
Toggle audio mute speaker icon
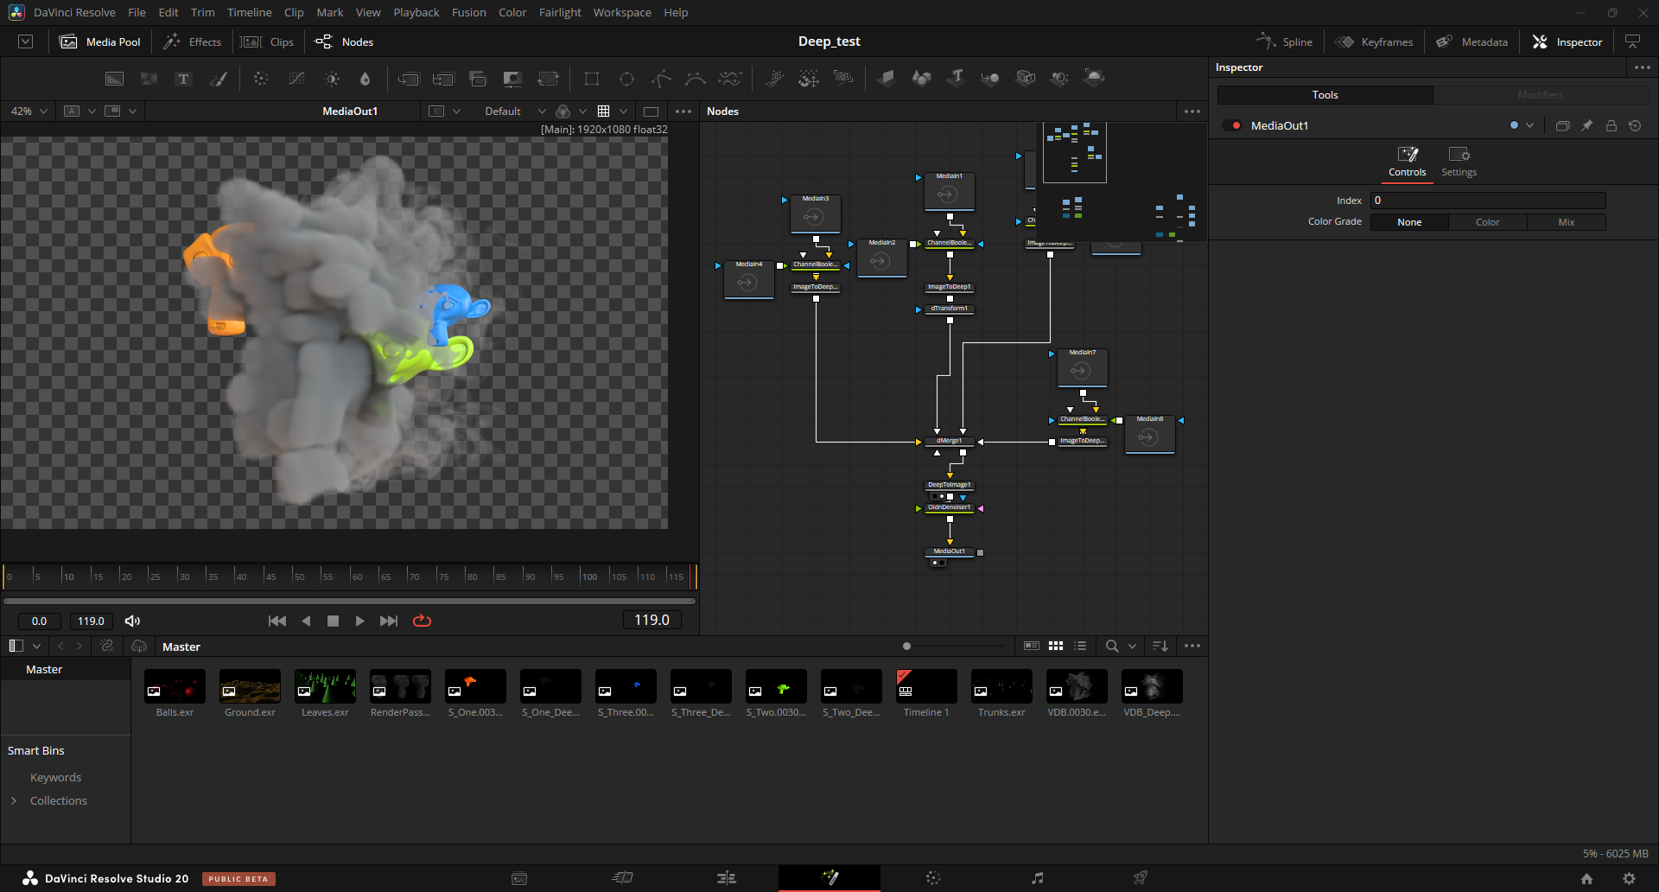132,621
